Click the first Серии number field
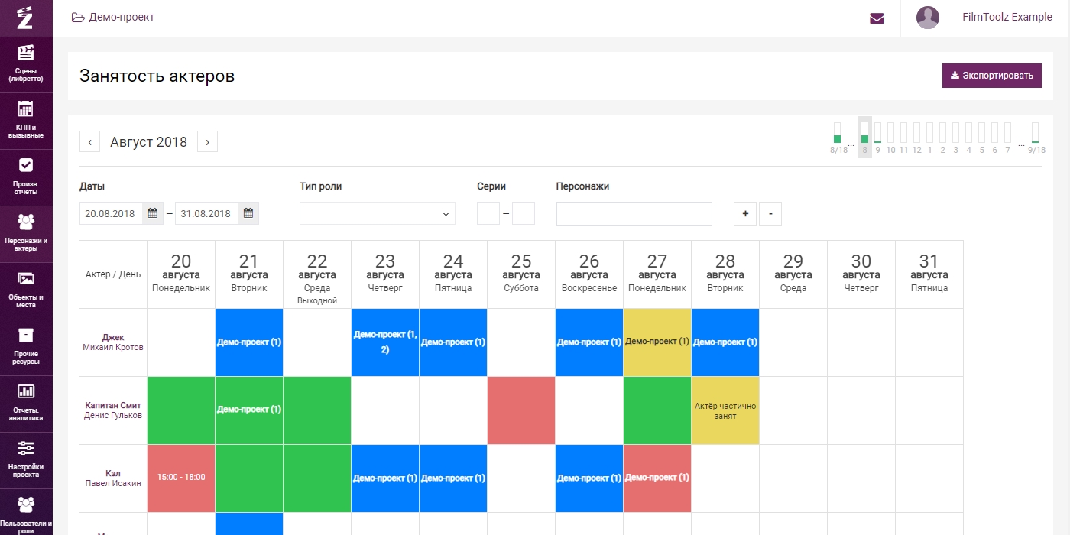Screen dimensions: 1070x535 488,213
